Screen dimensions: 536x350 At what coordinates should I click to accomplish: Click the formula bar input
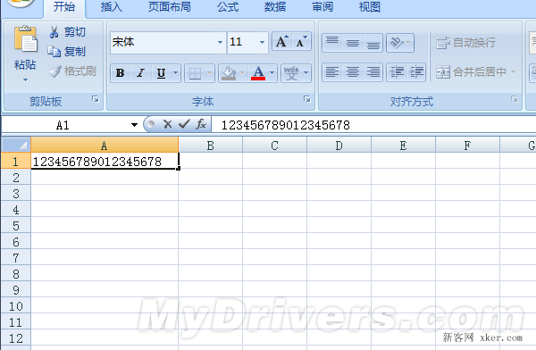pos(374,125)
